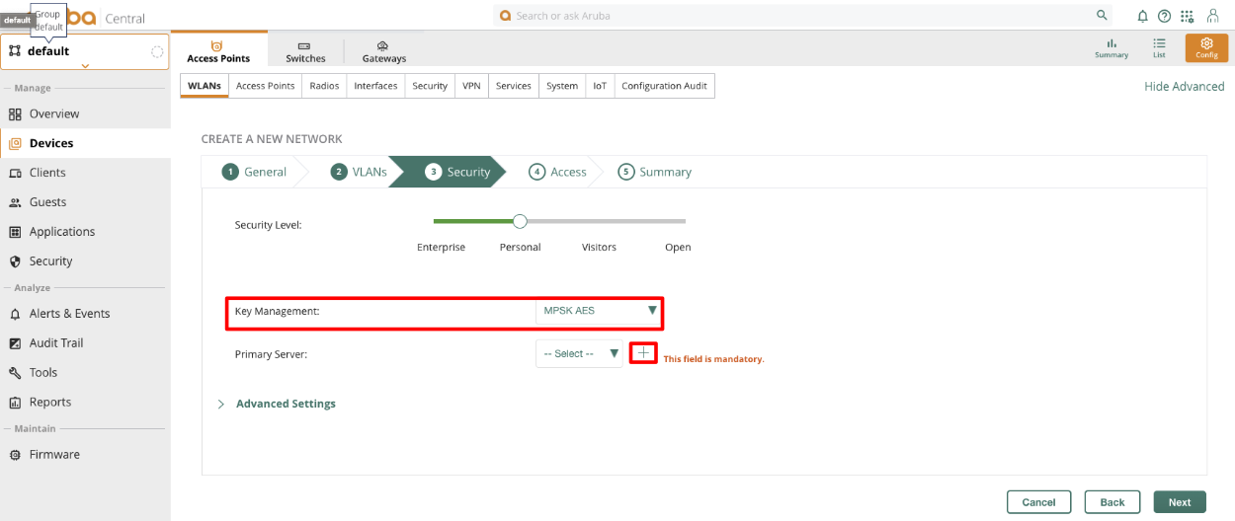Click the user profile icon
The width and height of the screenshot is (1235, 521).
pyautogui.click(x=1212, y=17)
